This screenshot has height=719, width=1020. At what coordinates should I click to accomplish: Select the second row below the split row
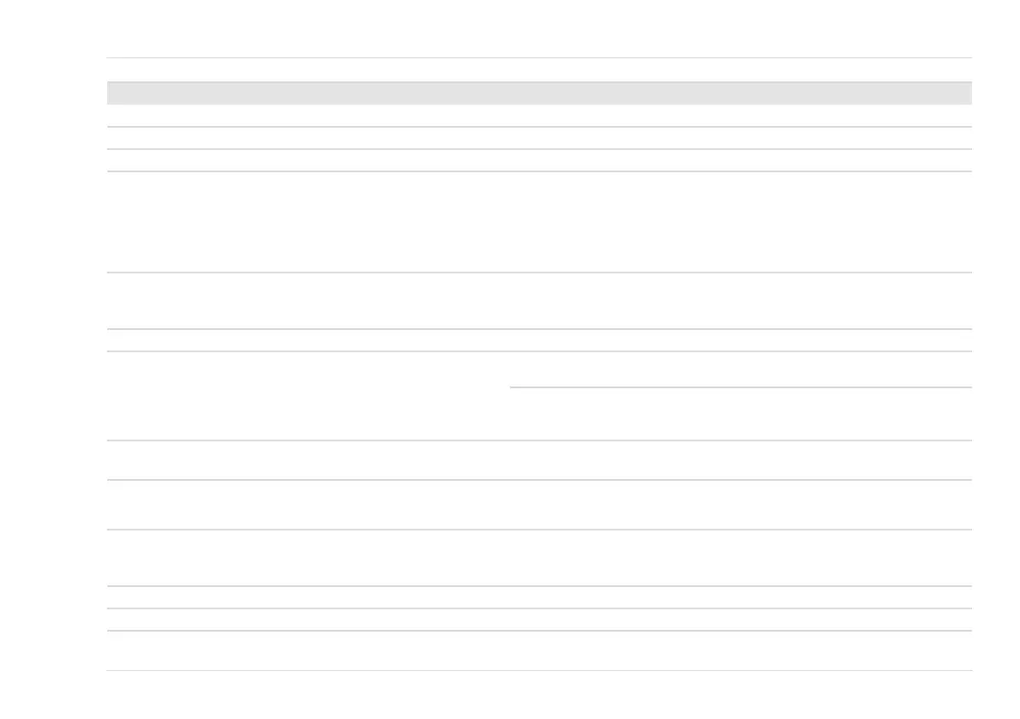(538, 505)
